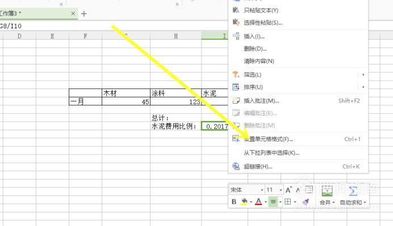Click the borders grid icon
This screenshot has height=226, width=393.
point(288,202)
